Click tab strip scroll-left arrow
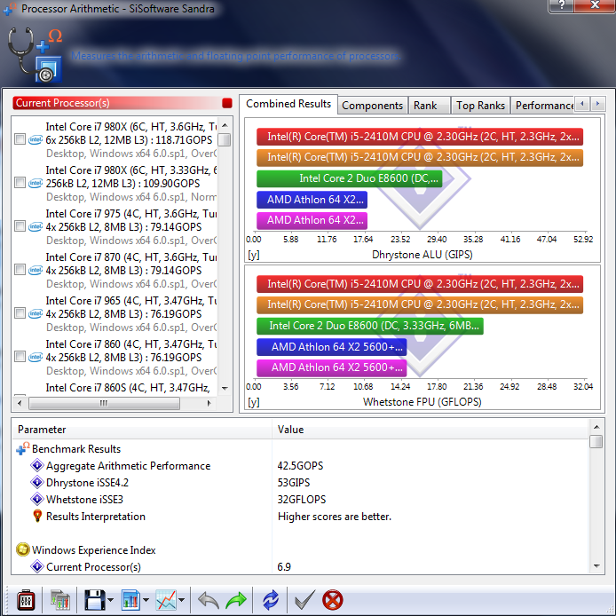 (582, 104)
